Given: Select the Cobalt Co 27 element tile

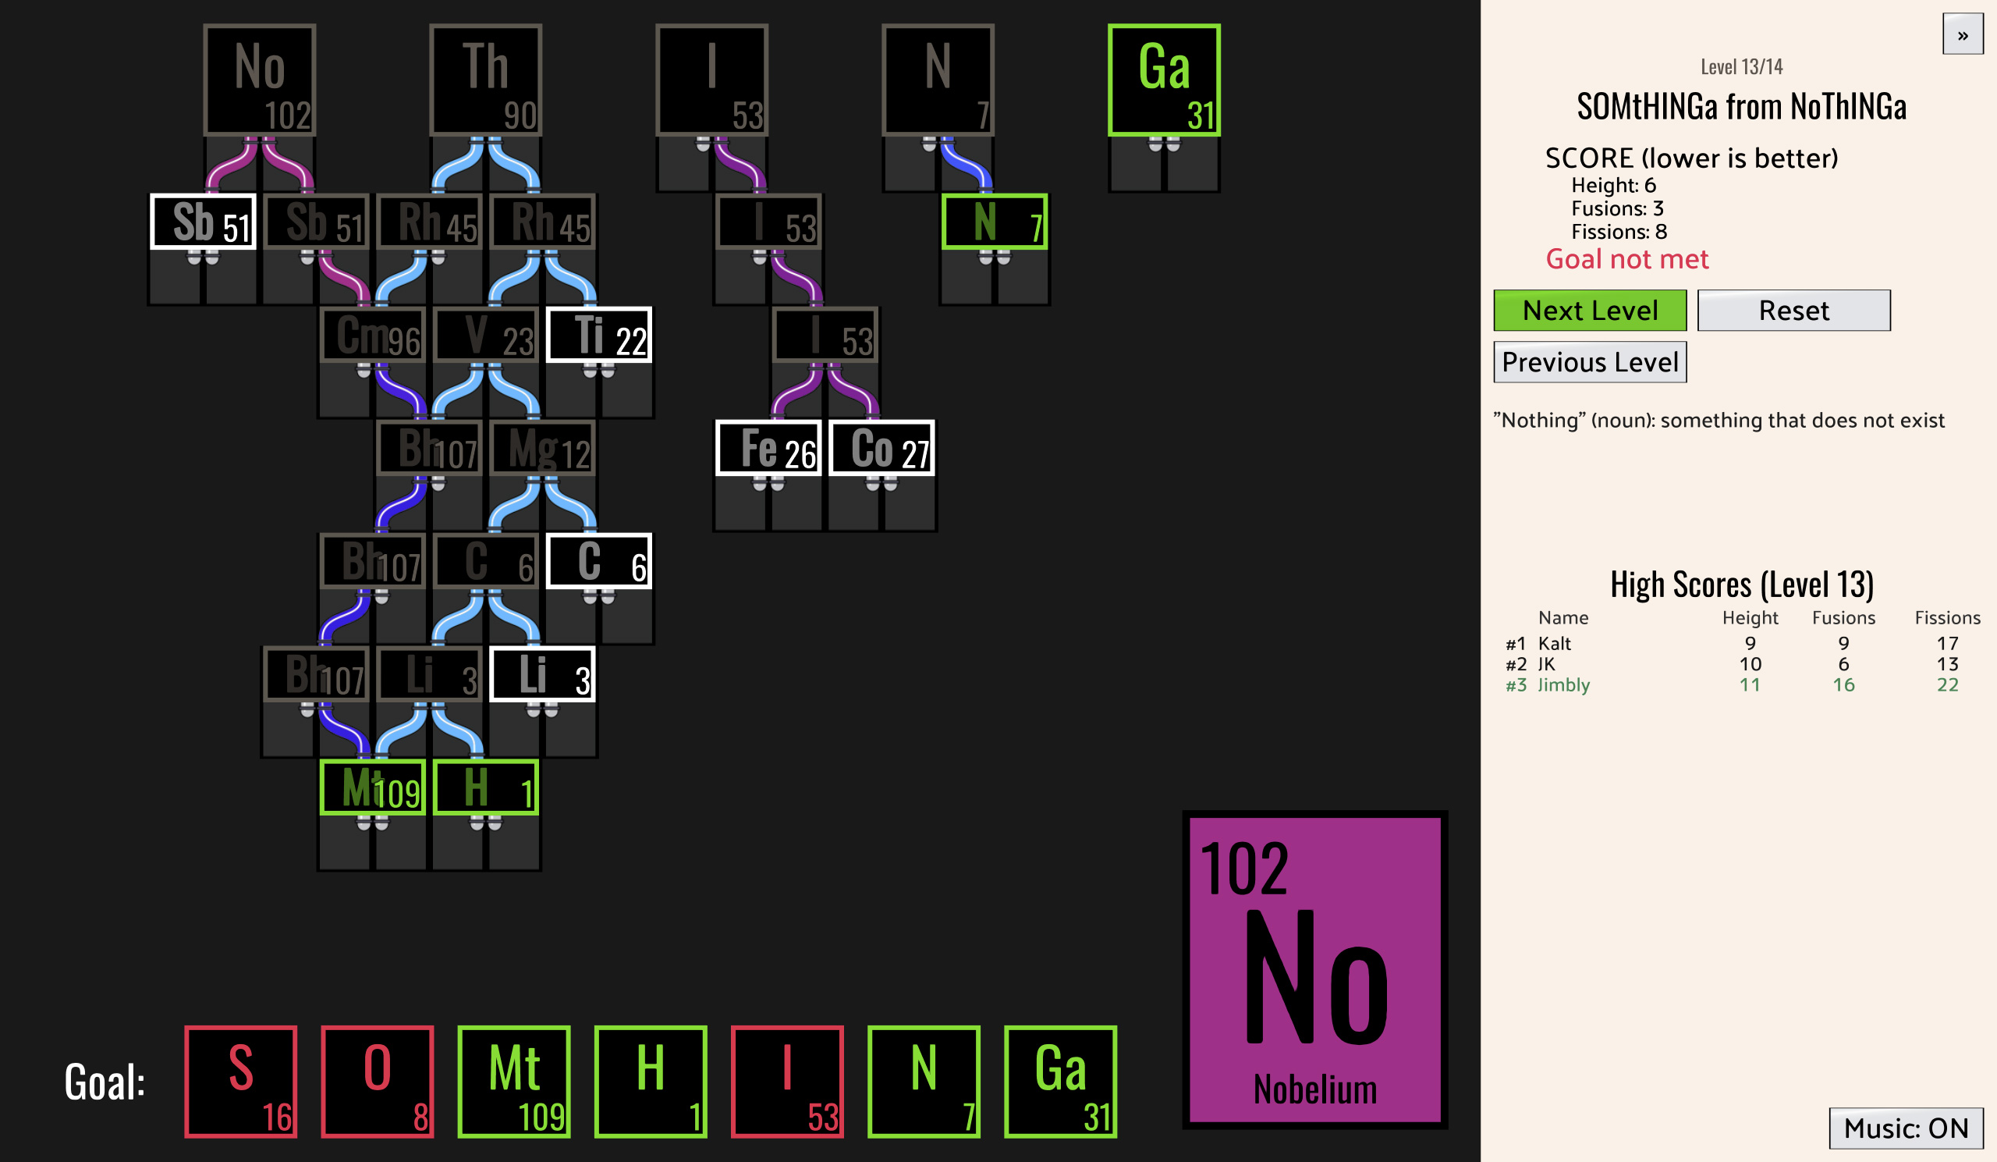Looking at the screenshot, I should click(x=881, y=448).
